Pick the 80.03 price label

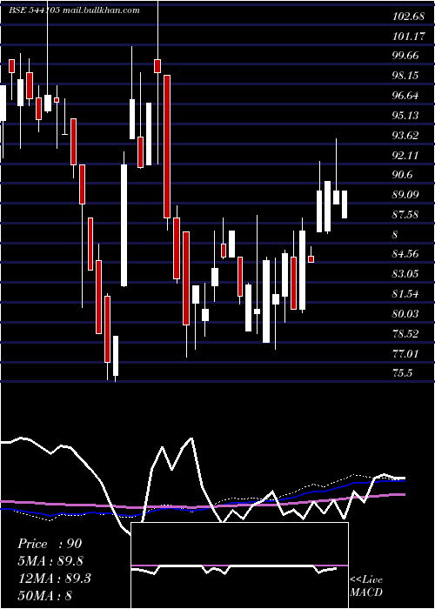[x=405, y=313]
